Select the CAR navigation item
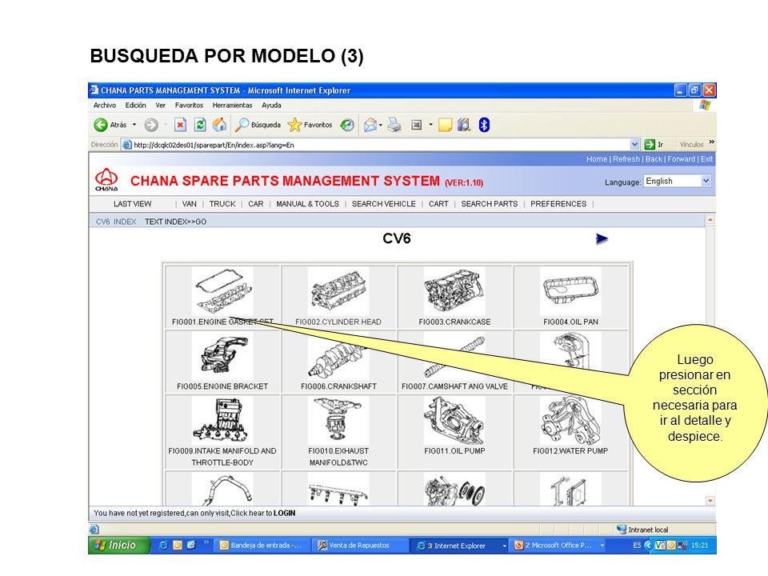 (256, 204)
